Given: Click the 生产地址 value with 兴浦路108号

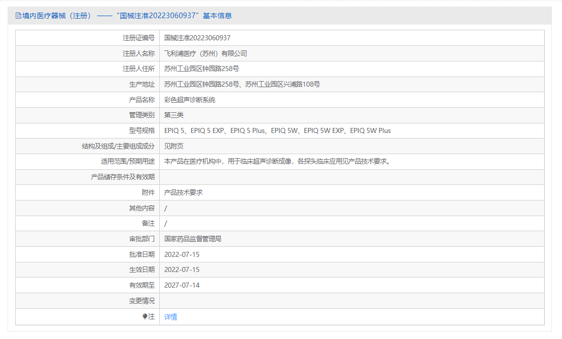Looking at the screenshot, I should coord(242,84).
